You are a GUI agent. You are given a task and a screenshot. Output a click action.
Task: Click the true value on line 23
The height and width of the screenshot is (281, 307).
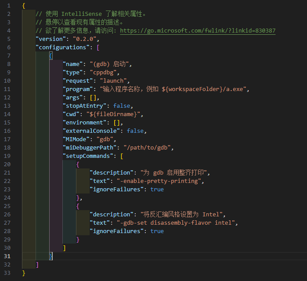click(x=157, y=189)
